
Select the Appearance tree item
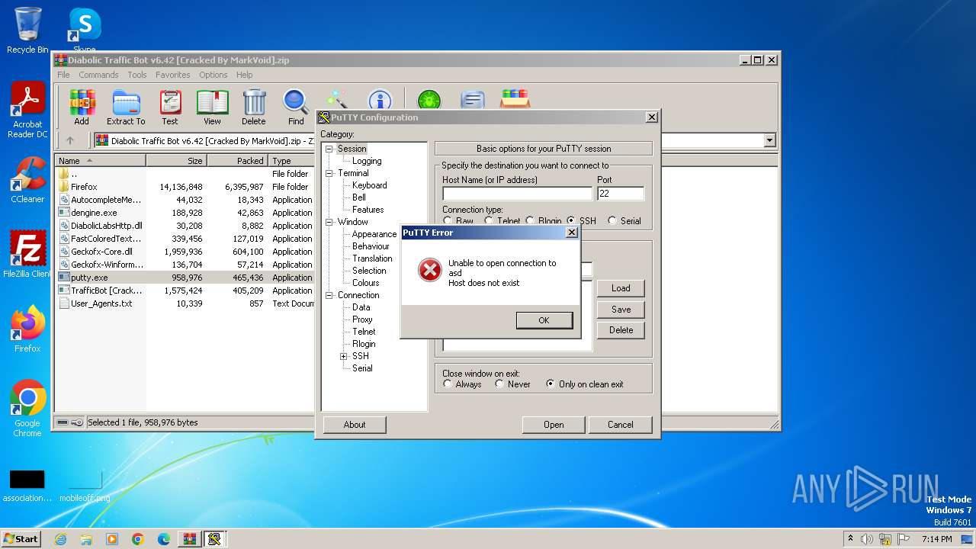(374, 234)
